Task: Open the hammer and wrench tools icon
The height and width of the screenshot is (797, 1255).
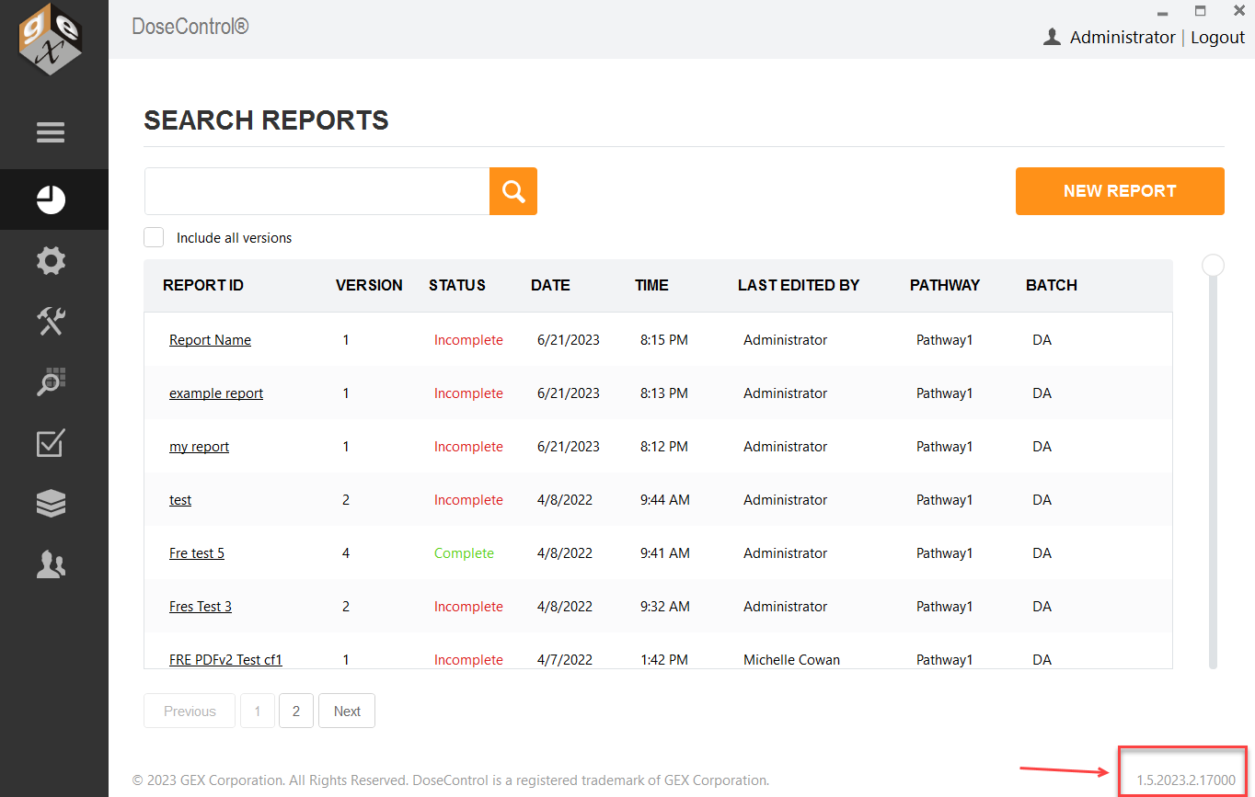Action: pos(51,321)
